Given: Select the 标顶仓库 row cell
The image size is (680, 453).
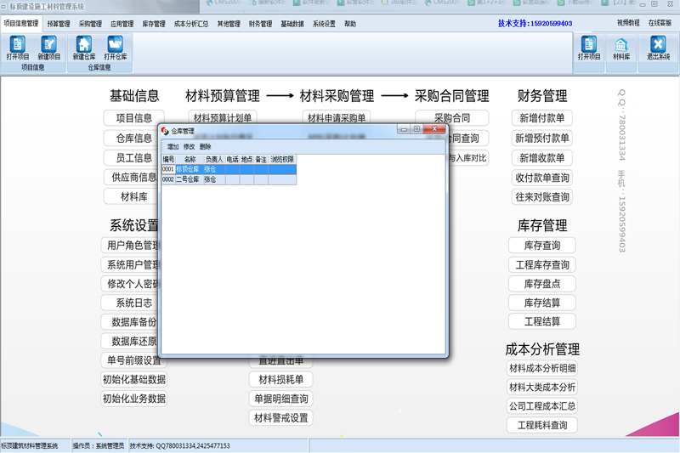Looking at the screenshot, I should click(190, 169).
